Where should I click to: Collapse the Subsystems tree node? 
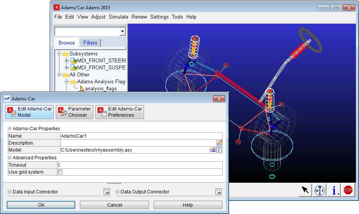coord(59,53)
